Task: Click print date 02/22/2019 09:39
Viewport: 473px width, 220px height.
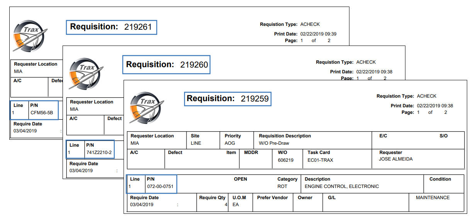Action: point(319,34)
